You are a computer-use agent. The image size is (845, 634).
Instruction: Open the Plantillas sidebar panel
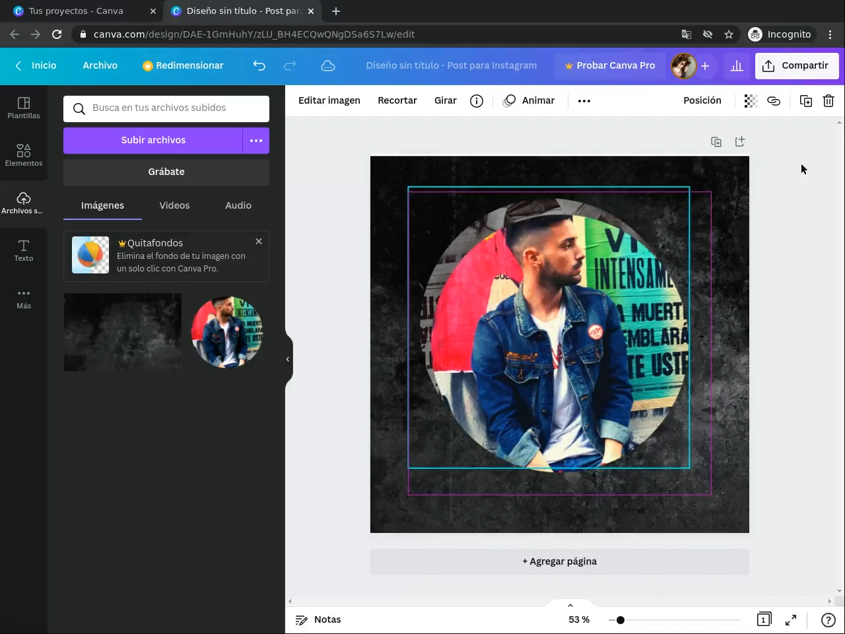(x=24, y=108)
